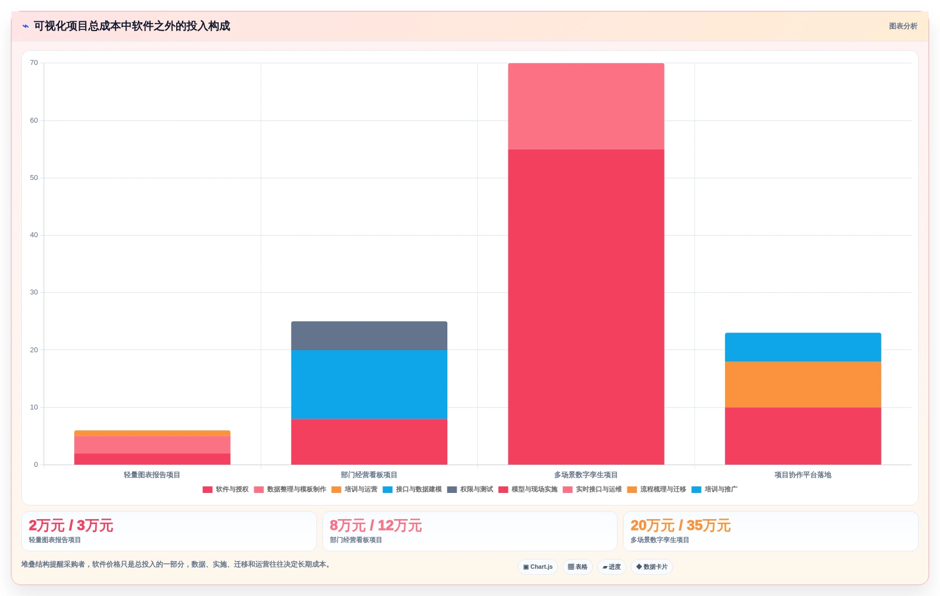Viewport: 940px width, 596px height.
Task: Click the blue icon beside the chart title
Action: coord(26,26)
